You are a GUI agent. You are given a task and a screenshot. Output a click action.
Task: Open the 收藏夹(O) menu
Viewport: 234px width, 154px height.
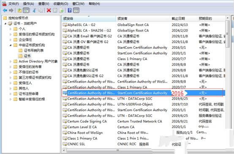point(61,4)
